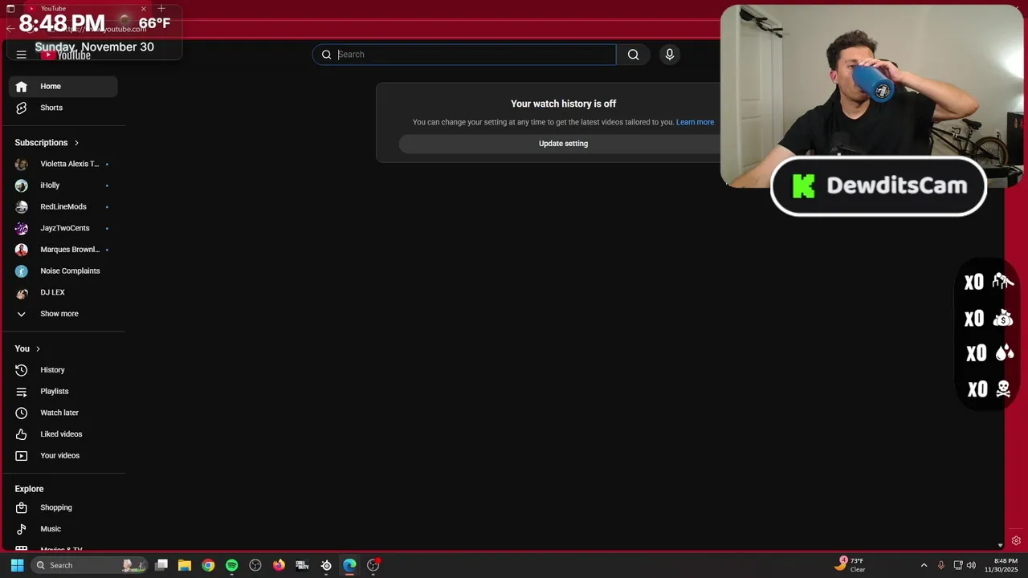Click the 'Shopping' text label

click(x=56, y=507)
